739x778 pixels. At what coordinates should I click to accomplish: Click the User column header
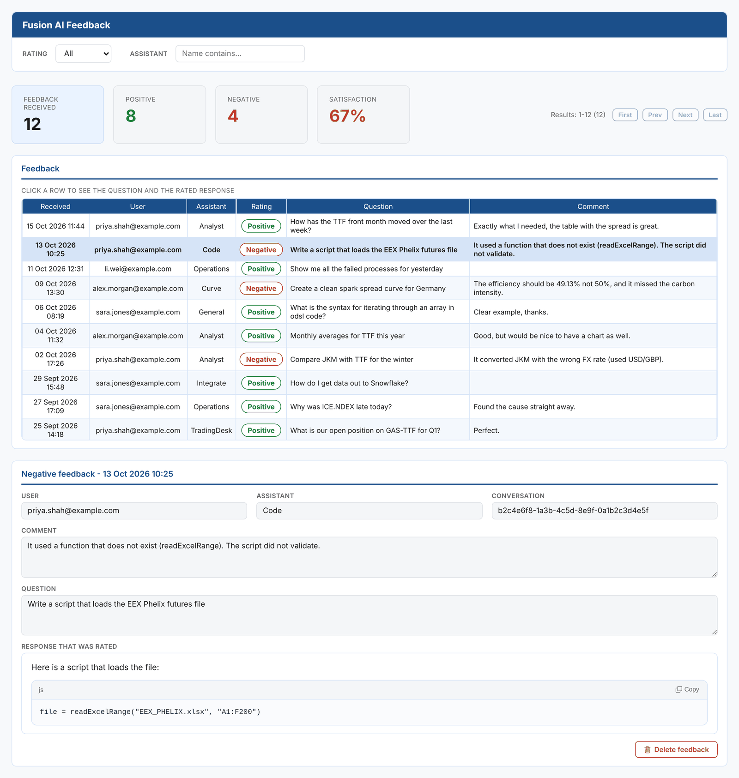pos(138,206)
